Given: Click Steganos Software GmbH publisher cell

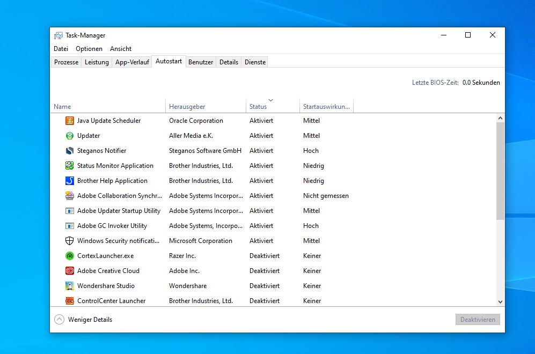Looking at the screenshot, I should click(205, 151).
